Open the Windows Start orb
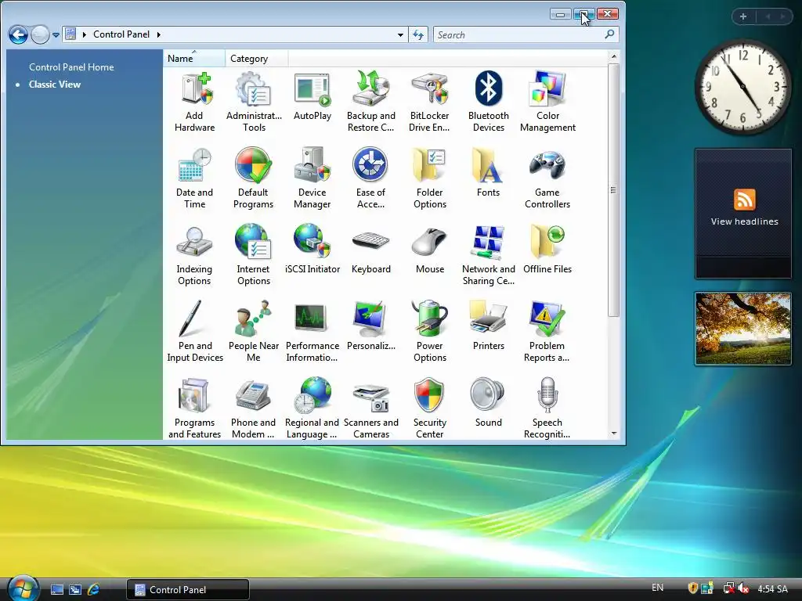Viewport: 802px width, 601px height. 21,588
